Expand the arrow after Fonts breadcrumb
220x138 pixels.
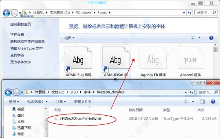110,12
